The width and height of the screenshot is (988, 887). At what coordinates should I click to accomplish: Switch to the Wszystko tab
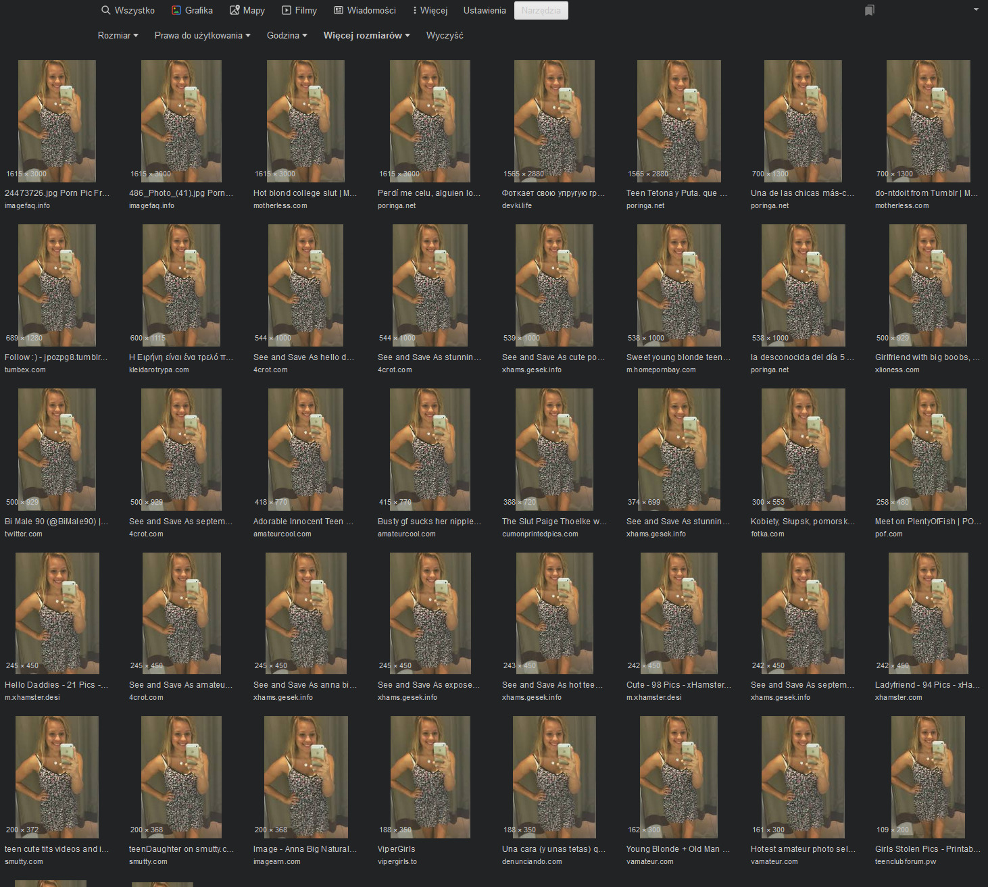coord(134,10)
